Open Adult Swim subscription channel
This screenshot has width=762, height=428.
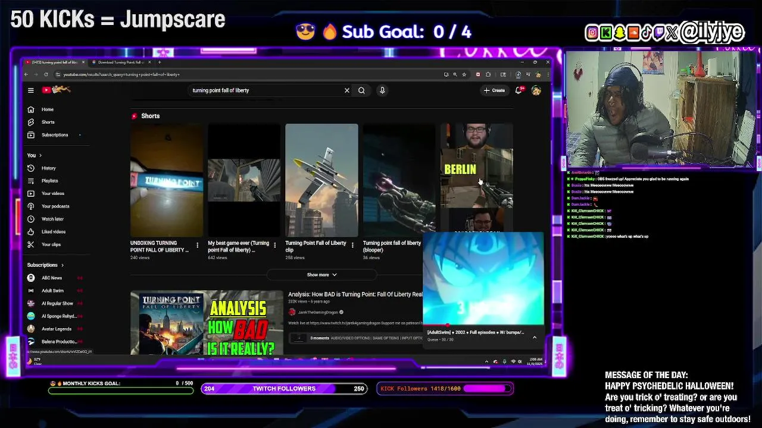[x=54, y=291]
